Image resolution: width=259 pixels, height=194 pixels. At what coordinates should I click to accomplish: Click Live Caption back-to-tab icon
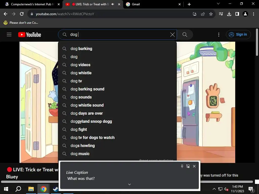coord(188,166)
